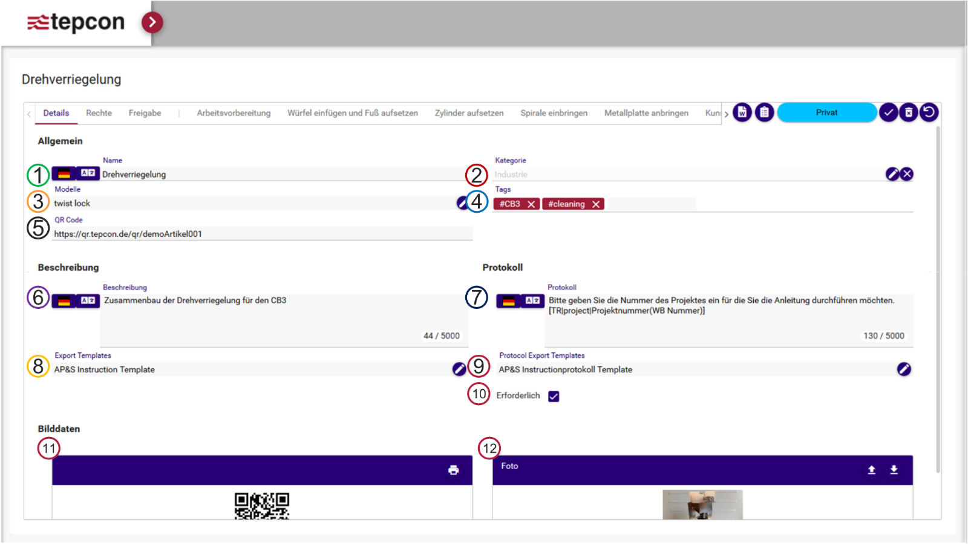Image resolution: width=968 pixels, height=544 pixels.
Task: Switch to the Rechte tab
Action: 99,113
